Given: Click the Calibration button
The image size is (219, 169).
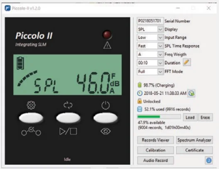Looking at the screenshot, I should 155,150.
